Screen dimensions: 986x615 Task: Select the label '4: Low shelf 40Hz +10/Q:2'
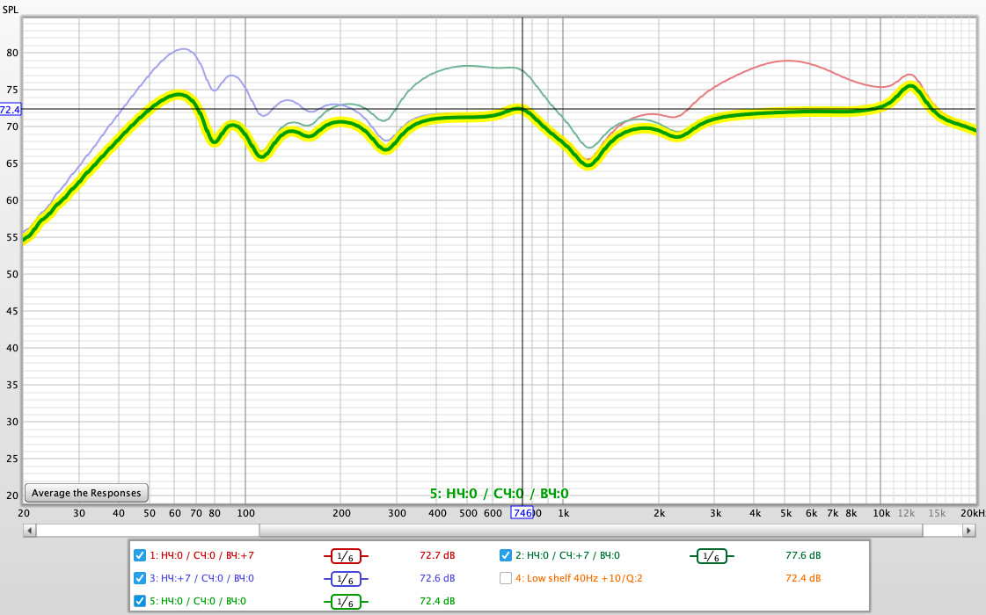coord(579,578)
